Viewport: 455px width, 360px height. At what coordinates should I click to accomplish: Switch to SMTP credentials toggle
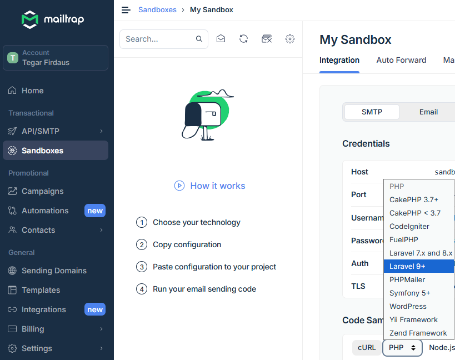tap(372, 112)
